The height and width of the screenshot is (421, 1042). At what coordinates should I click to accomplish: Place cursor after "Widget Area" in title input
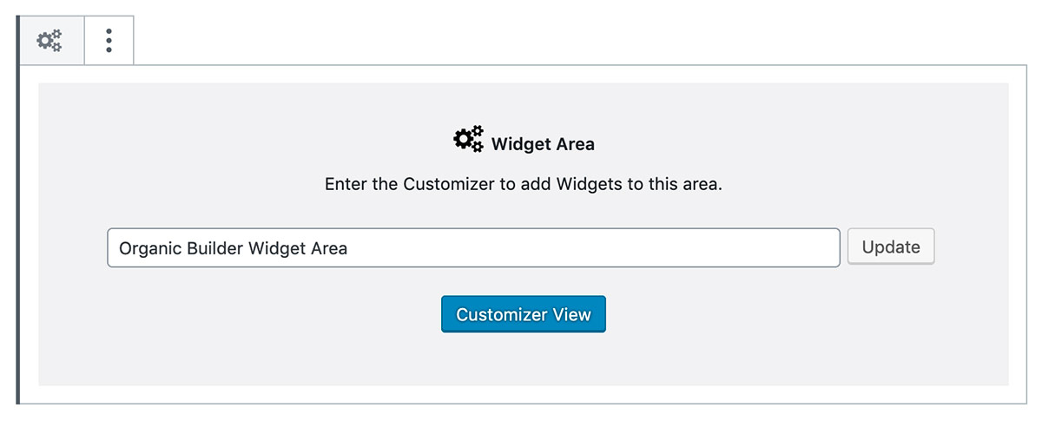(349, 247)
